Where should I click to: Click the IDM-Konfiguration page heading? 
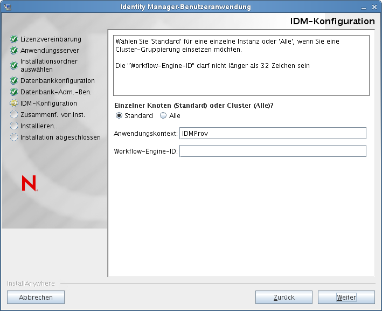pos(332,21)
